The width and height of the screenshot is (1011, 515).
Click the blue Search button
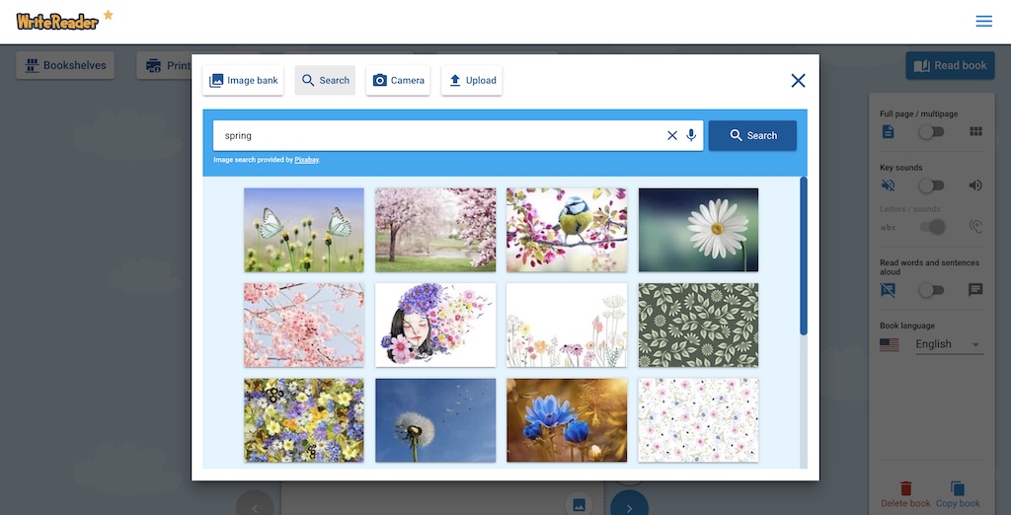tap(752, 135)
